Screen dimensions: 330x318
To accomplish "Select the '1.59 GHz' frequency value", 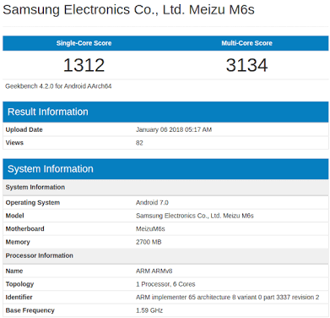I will (x=149, y=310).
